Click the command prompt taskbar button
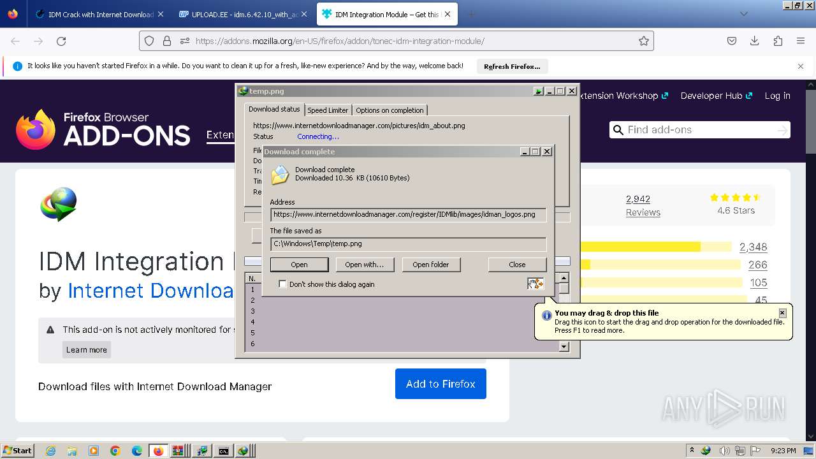The width and height of the screenshot is (816, 459). pyautogui.click(x=223, y=451)
